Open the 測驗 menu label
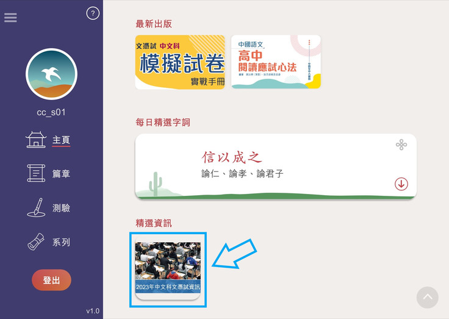Viewport: 449px width, 319px height. point(61,208)
